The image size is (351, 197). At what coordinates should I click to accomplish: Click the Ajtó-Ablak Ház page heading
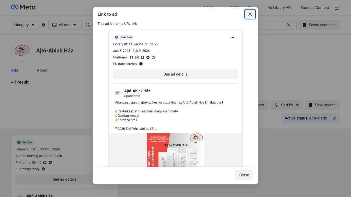[55, 51]
